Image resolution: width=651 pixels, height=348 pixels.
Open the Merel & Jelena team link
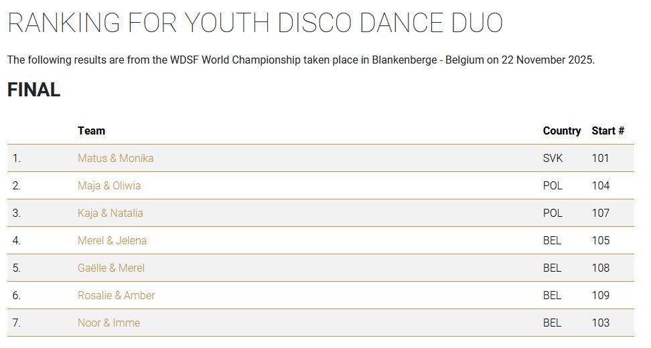[112, 240]
